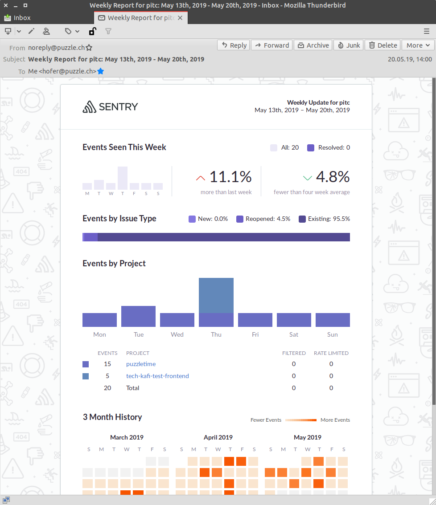Click the message date 20.05.19, 14:00
This screenshot has width=436, height=505.
pos(410,59)
